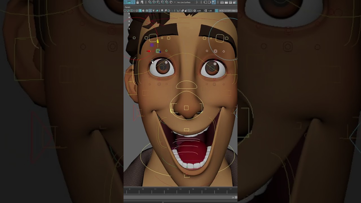The width and height of the screenshot is (361, 203).
Task: Click the output connections icon
Action: coord(210,2)
